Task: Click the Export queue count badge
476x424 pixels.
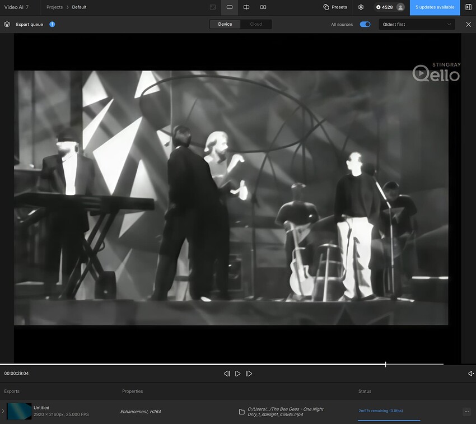Action: coord(52,24)
